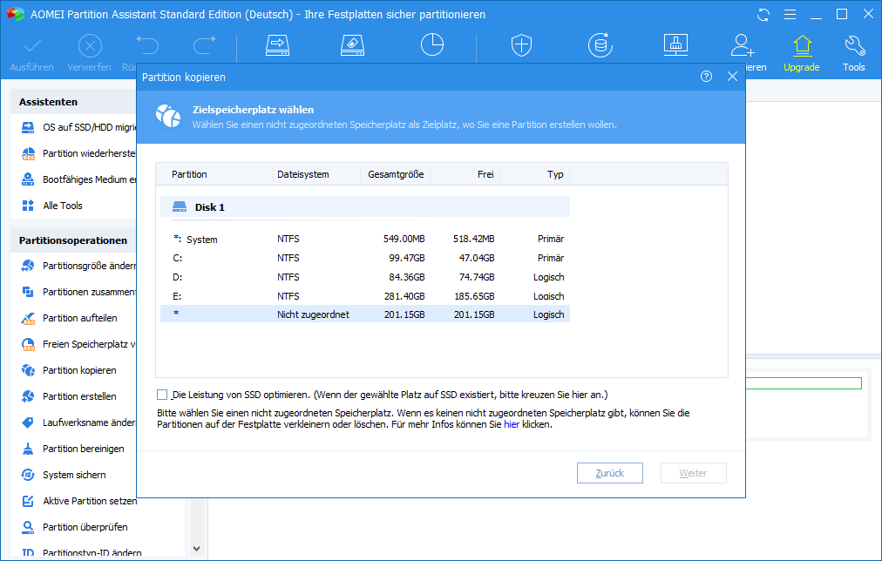Click the 74.74GB free value
Viewport: 882px width, 561px height.
pos(477,277)
